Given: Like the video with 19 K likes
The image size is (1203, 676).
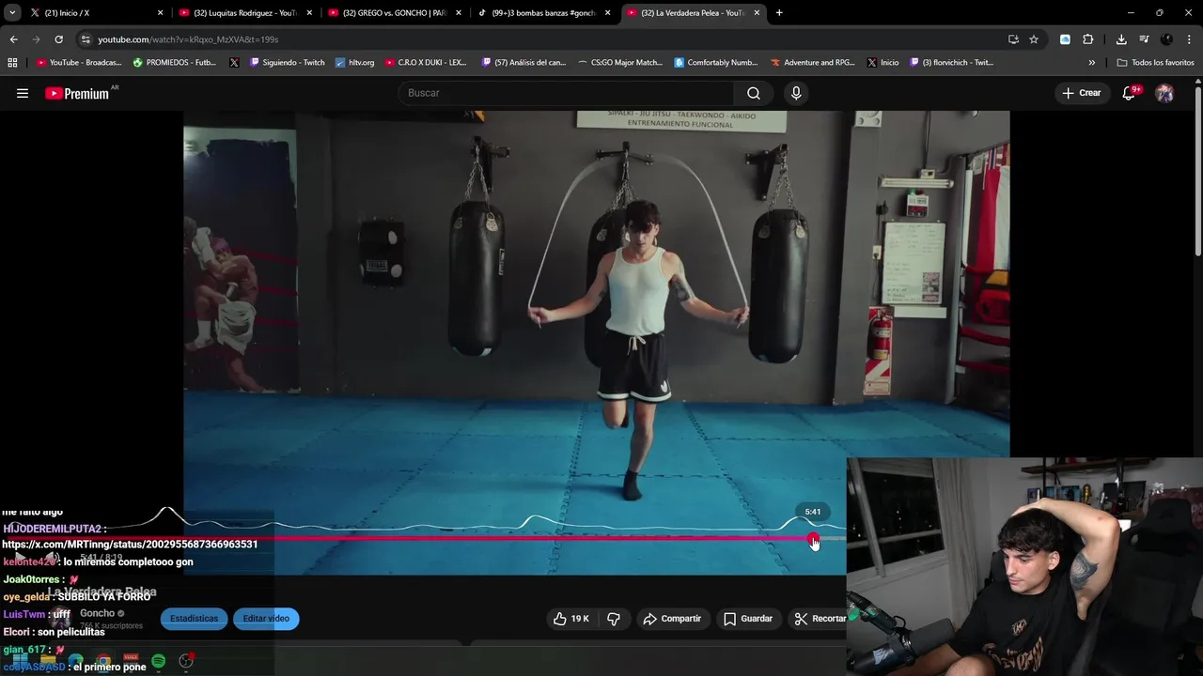Looking at the screenshot, I should click(572, 619).
